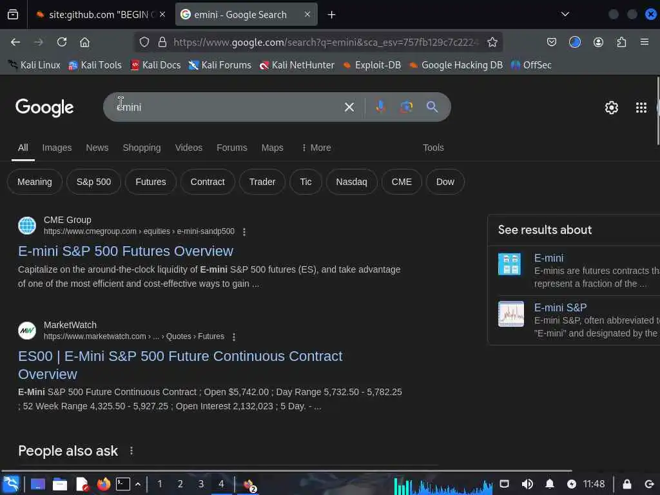Switch to the Shopping tab
Viewport: 660px width, 495px height.
(142, 148)
